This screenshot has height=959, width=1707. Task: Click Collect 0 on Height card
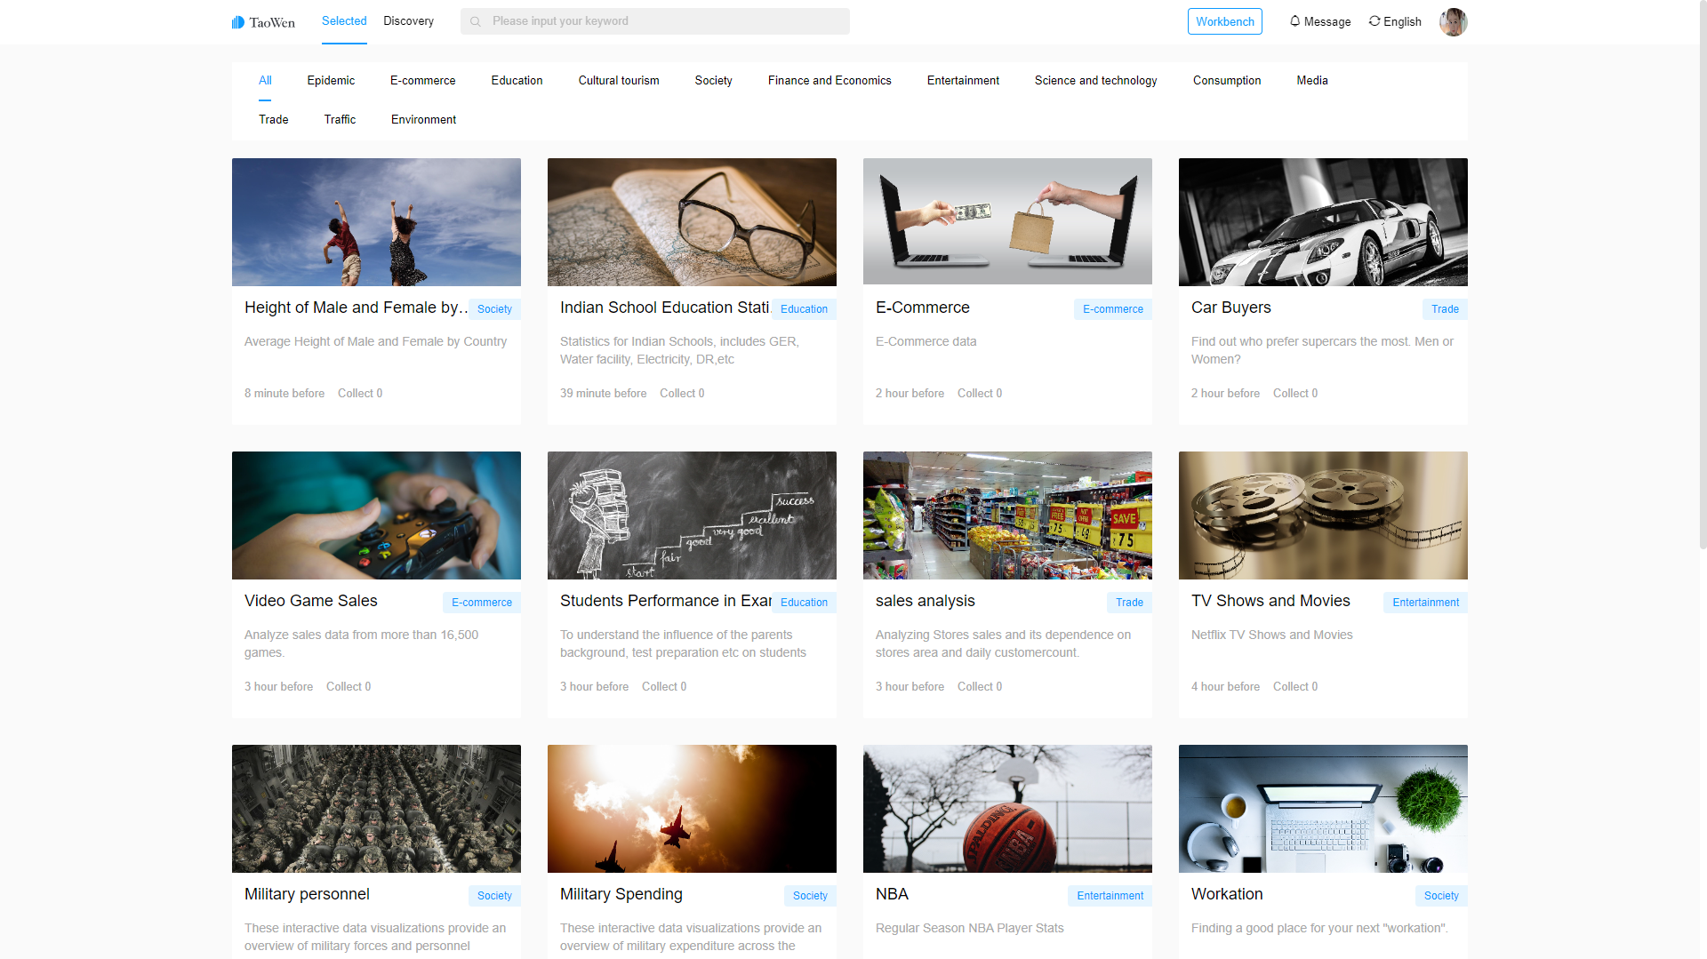360,394
